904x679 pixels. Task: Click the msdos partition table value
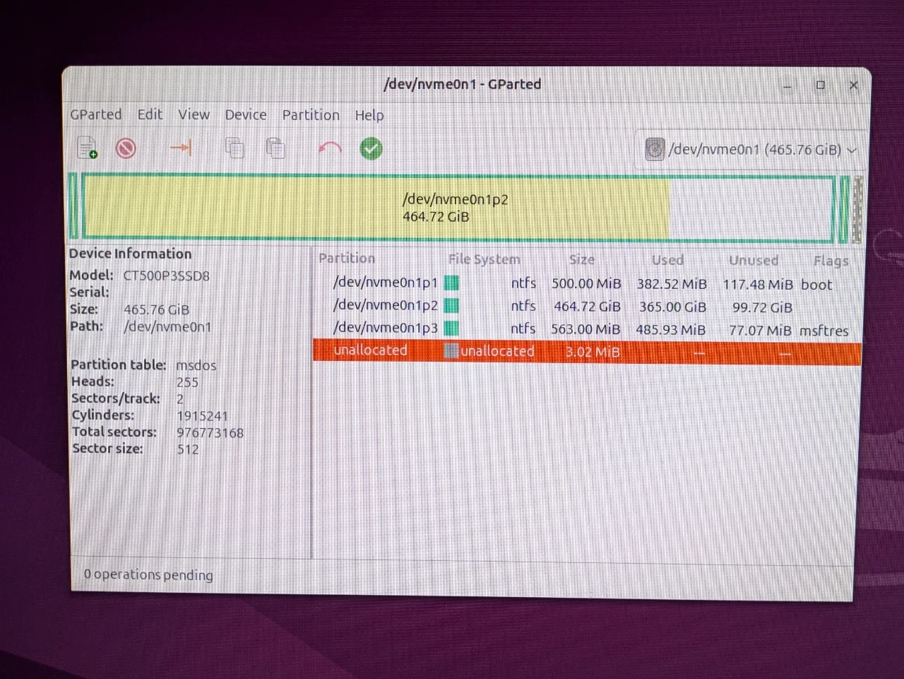click(x=196, y=365)
